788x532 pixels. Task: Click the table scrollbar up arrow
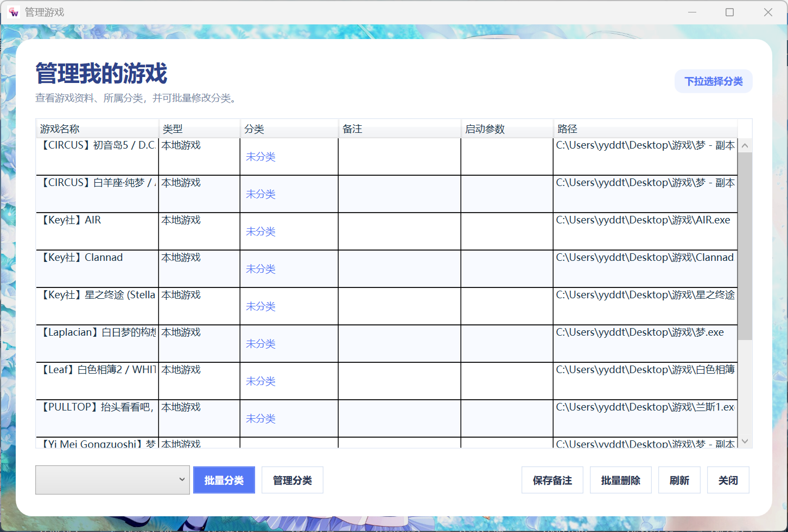[x=745, y=145]
